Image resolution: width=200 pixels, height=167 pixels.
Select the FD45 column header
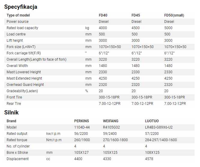(x=136, y=15)
